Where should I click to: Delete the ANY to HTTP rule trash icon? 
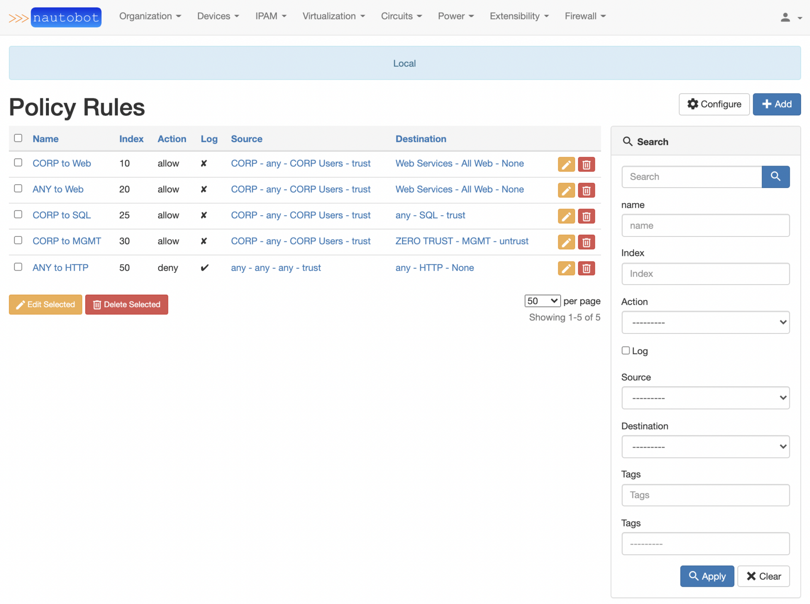tap(586, 268)
